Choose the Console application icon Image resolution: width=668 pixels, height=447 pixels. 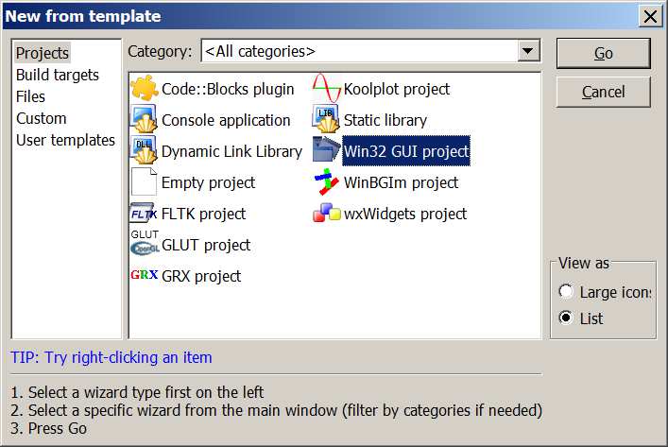[x=144, y=120]
